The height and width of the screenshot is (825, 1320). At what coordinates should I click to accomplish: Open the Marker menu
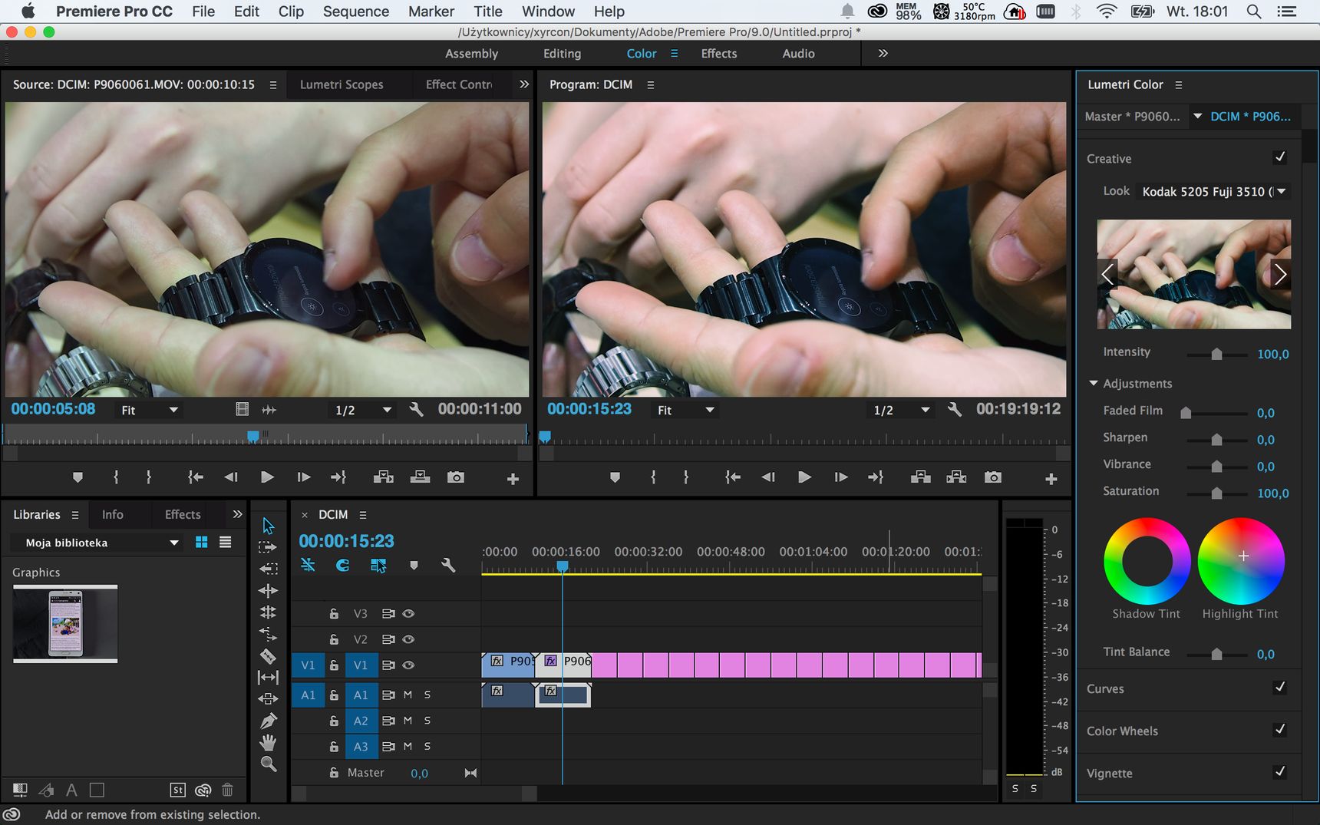(431, 12)
